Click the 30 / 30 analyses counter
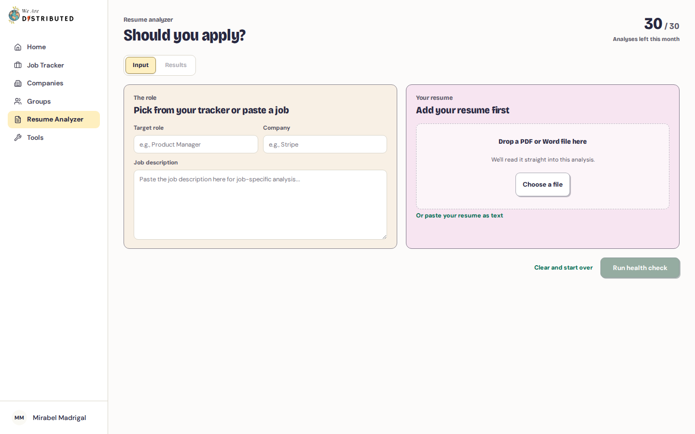This screenshot has width=695, height=434. pyautogui.click(x=661, y=24)
